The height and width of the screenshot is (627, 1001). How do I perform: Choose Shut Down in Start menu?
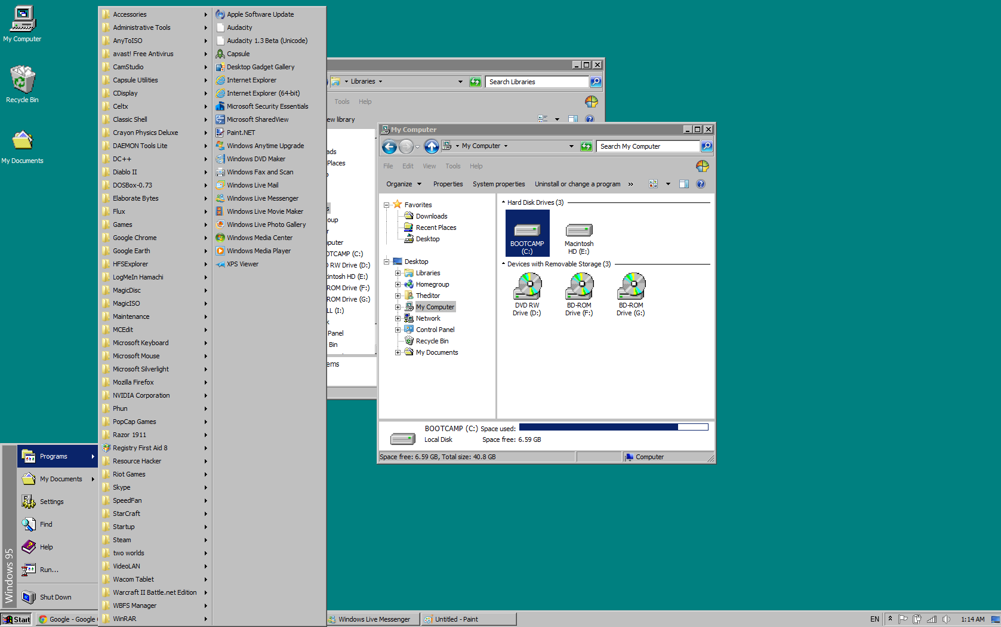point(58,597)
